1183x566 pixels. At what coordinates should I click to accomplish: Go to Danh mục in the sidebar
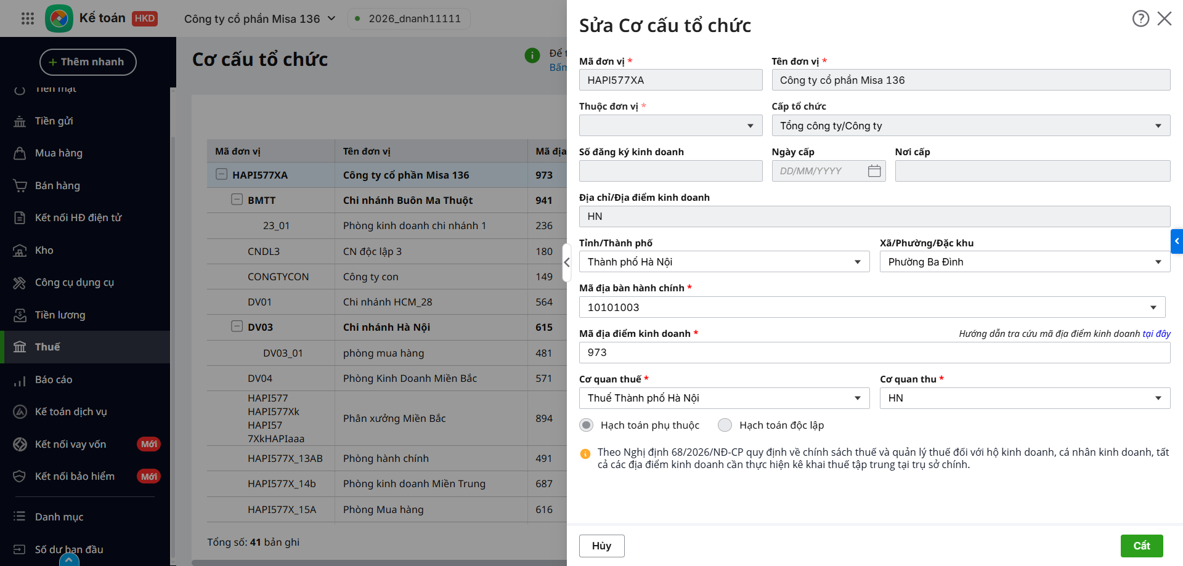(x=59, y=517)
